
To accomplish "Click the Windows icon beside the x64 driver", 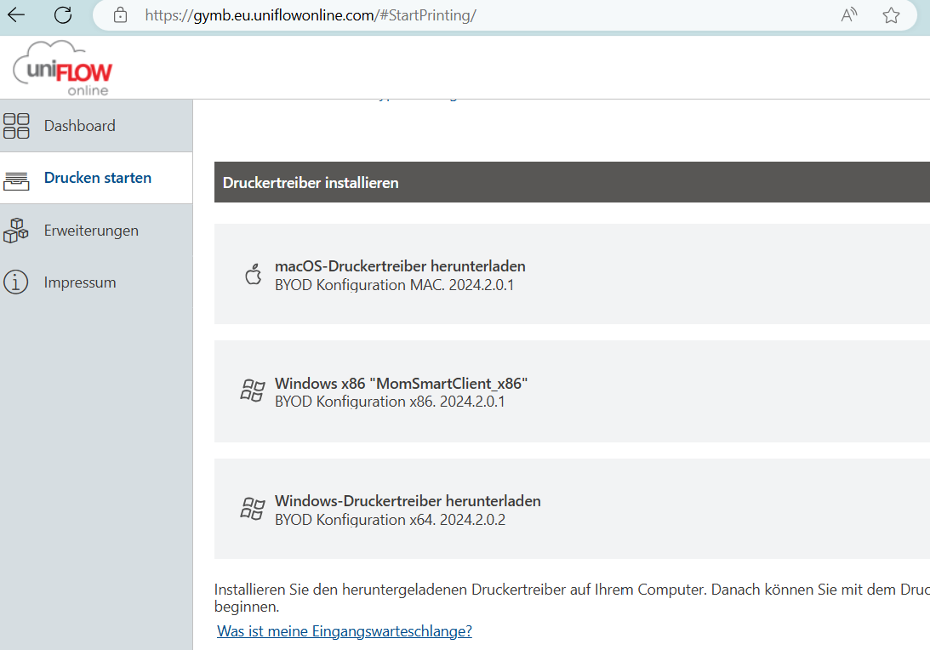I will (x=253, y=509).
